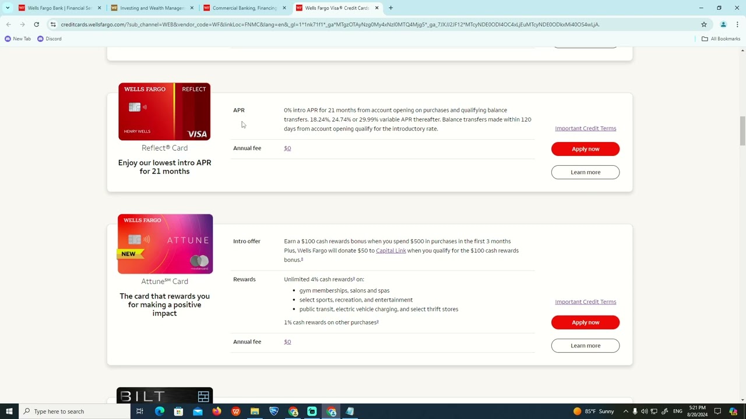The width and height of the screenshot is (746, 419).
Task: Click the microphone tray icon
Action: [x=635, y=411]
